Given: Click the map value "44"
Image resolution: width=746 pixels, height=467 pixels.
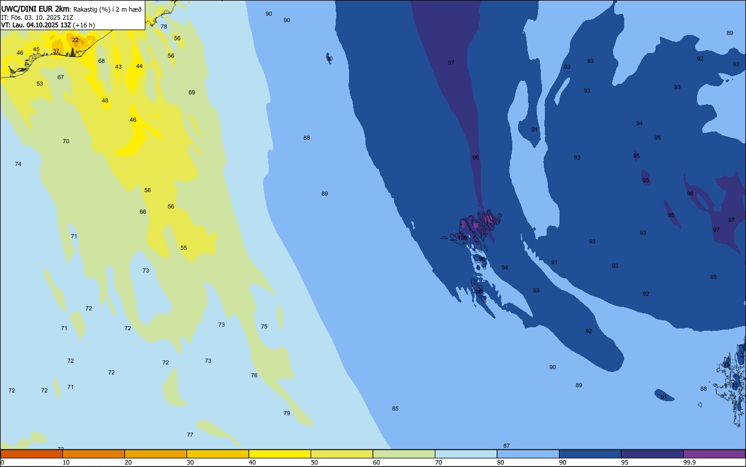Looking at the screenshot, I should point(139,66).
